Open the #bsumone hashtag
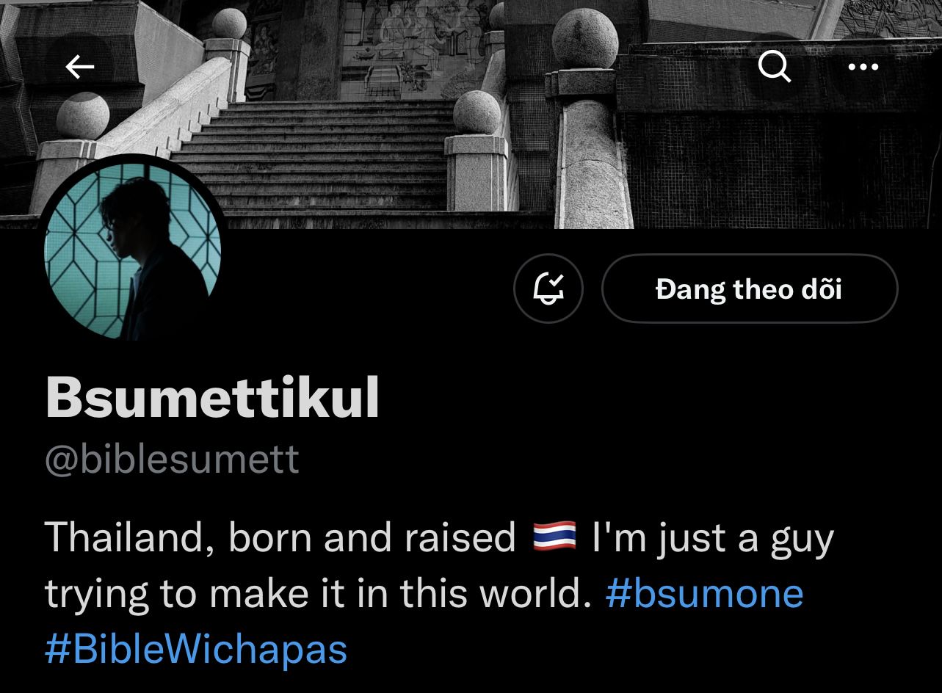Screen dimensions: 942x693 pyautogui.click(x=704, y=593)
